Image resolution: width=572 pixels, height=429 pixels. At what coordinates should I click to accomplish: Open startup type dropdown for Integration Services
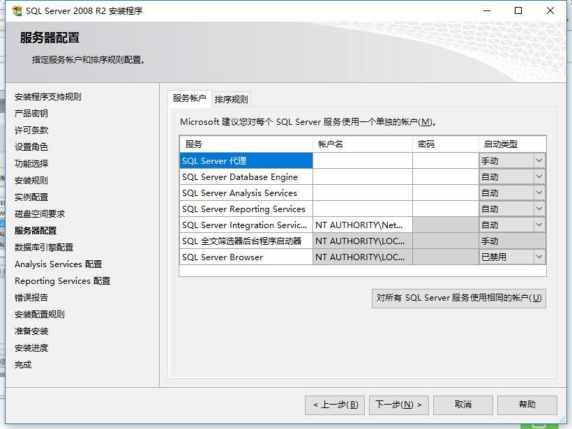point(539,225)
